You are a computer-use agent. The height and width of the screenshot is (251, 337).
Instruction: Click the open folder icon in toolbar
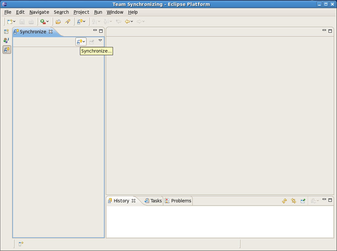click(58, 22)
